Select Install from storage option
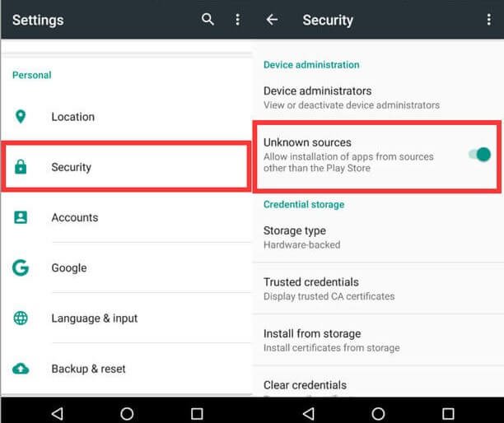Viewport: 504px width, 423px height. pos(378,340)
